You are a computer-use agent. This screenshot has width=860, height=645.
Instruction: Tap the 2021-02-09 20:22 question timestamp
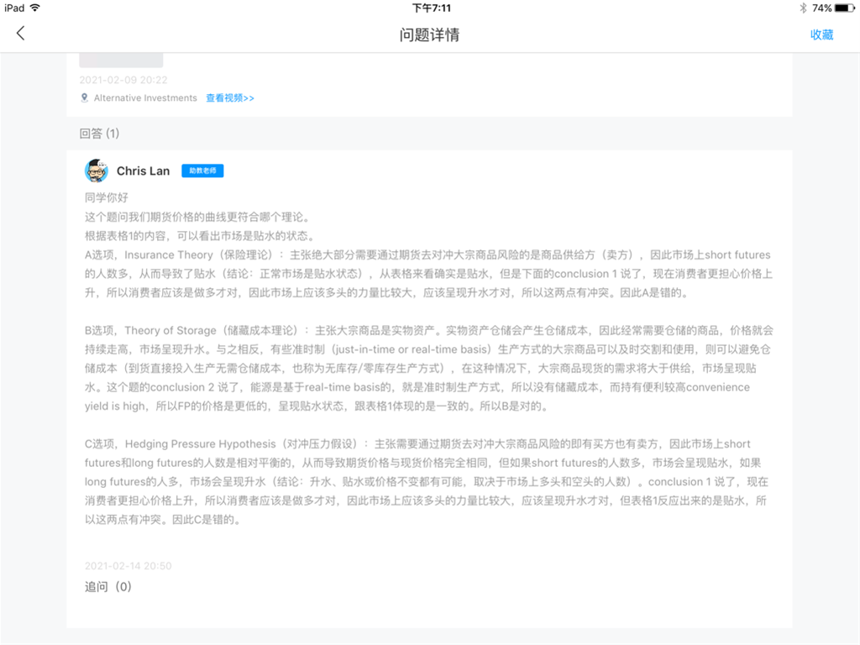click(123, 80)
